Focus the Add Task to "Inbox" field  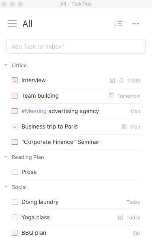coord(76,46)
